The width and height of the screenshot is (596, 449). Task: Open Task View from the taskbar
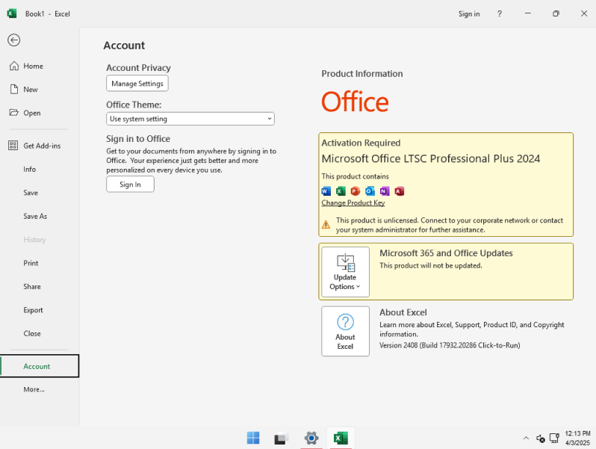coord(282,438)
